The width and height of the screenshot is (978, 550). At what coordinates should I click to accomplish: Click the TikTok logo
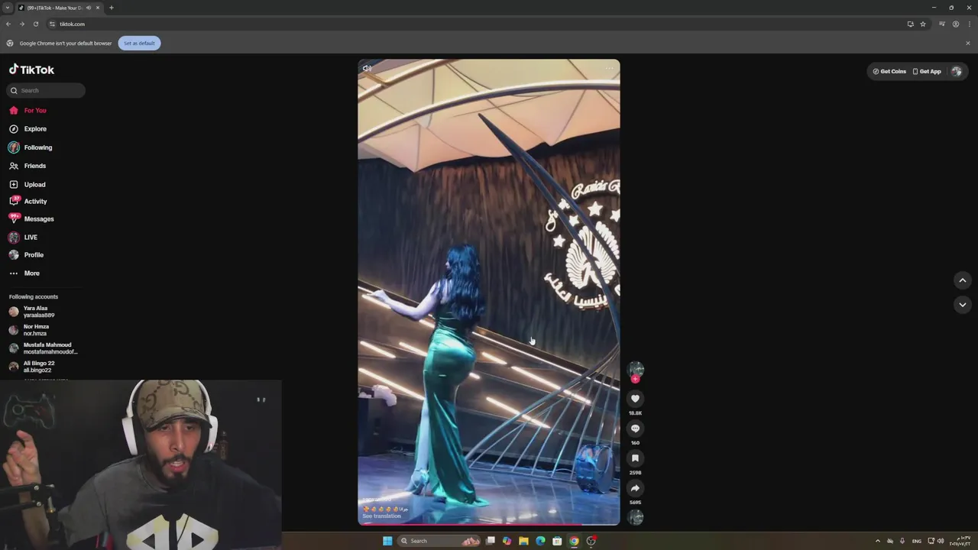[x=31, y=70]
